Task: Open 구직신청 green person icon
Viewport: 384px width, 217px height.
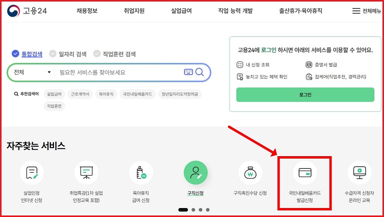Action: click(195, 173)
